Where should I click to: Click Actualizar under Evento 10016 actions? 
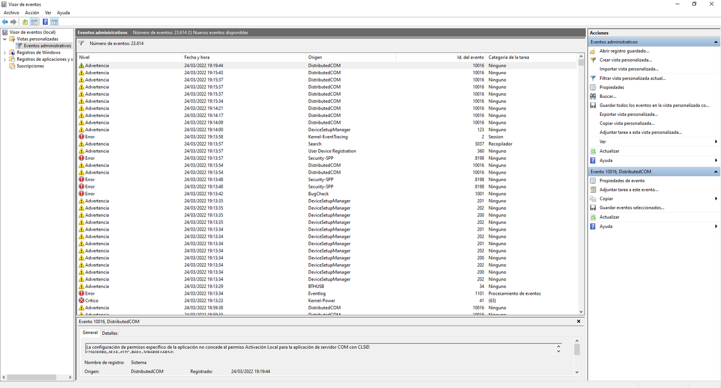(609, 217)
